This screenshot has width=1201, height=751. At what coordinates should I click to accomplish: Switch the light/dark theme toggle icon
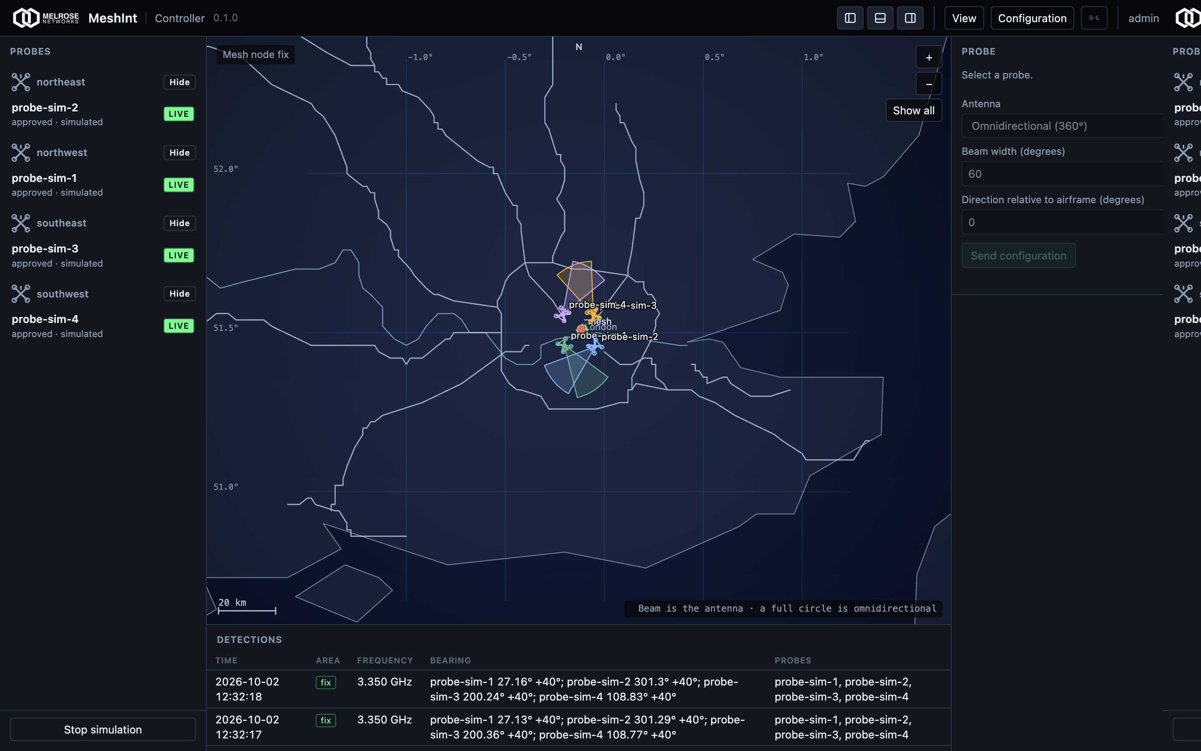1094,18
